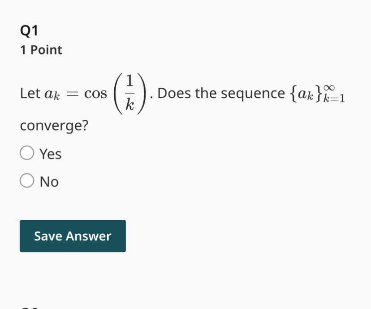Click the denominator k in the fraction
Screen dimensions: 371x309
pos(129,105)
